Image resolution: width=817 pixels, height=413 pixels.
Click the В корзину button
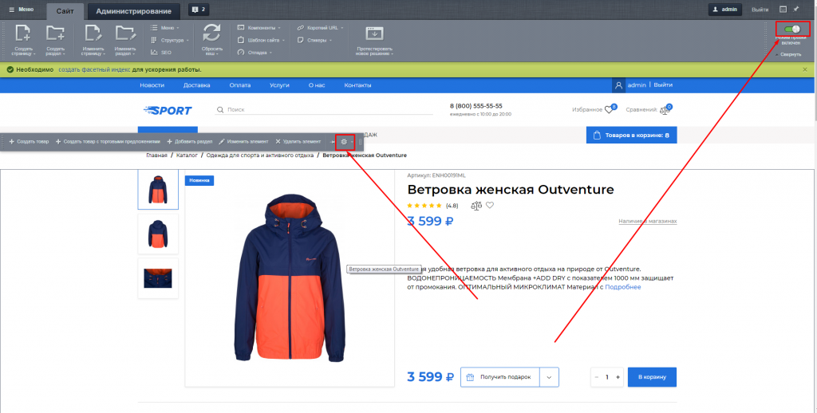tap(652, 377)
